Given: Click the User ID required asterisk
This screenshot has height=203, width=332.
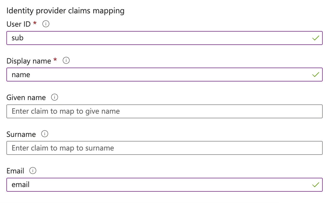Looking at the screenshot, I should pos(35,24).
